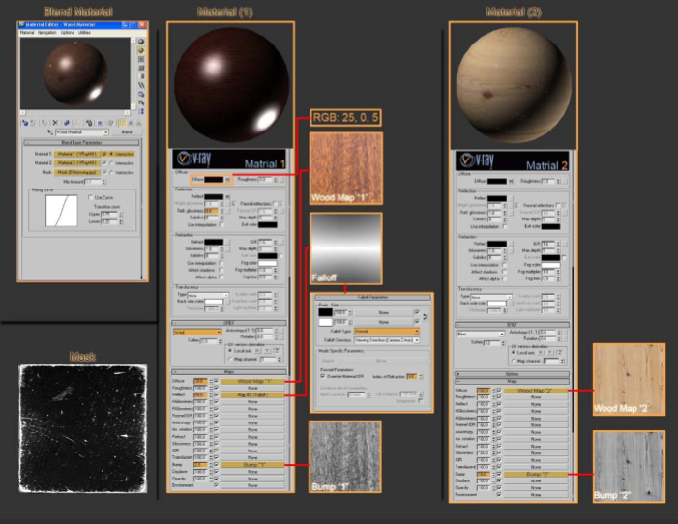Click Show Map in Viewport icon
The image size is (678, 524).
click(110, 123)
